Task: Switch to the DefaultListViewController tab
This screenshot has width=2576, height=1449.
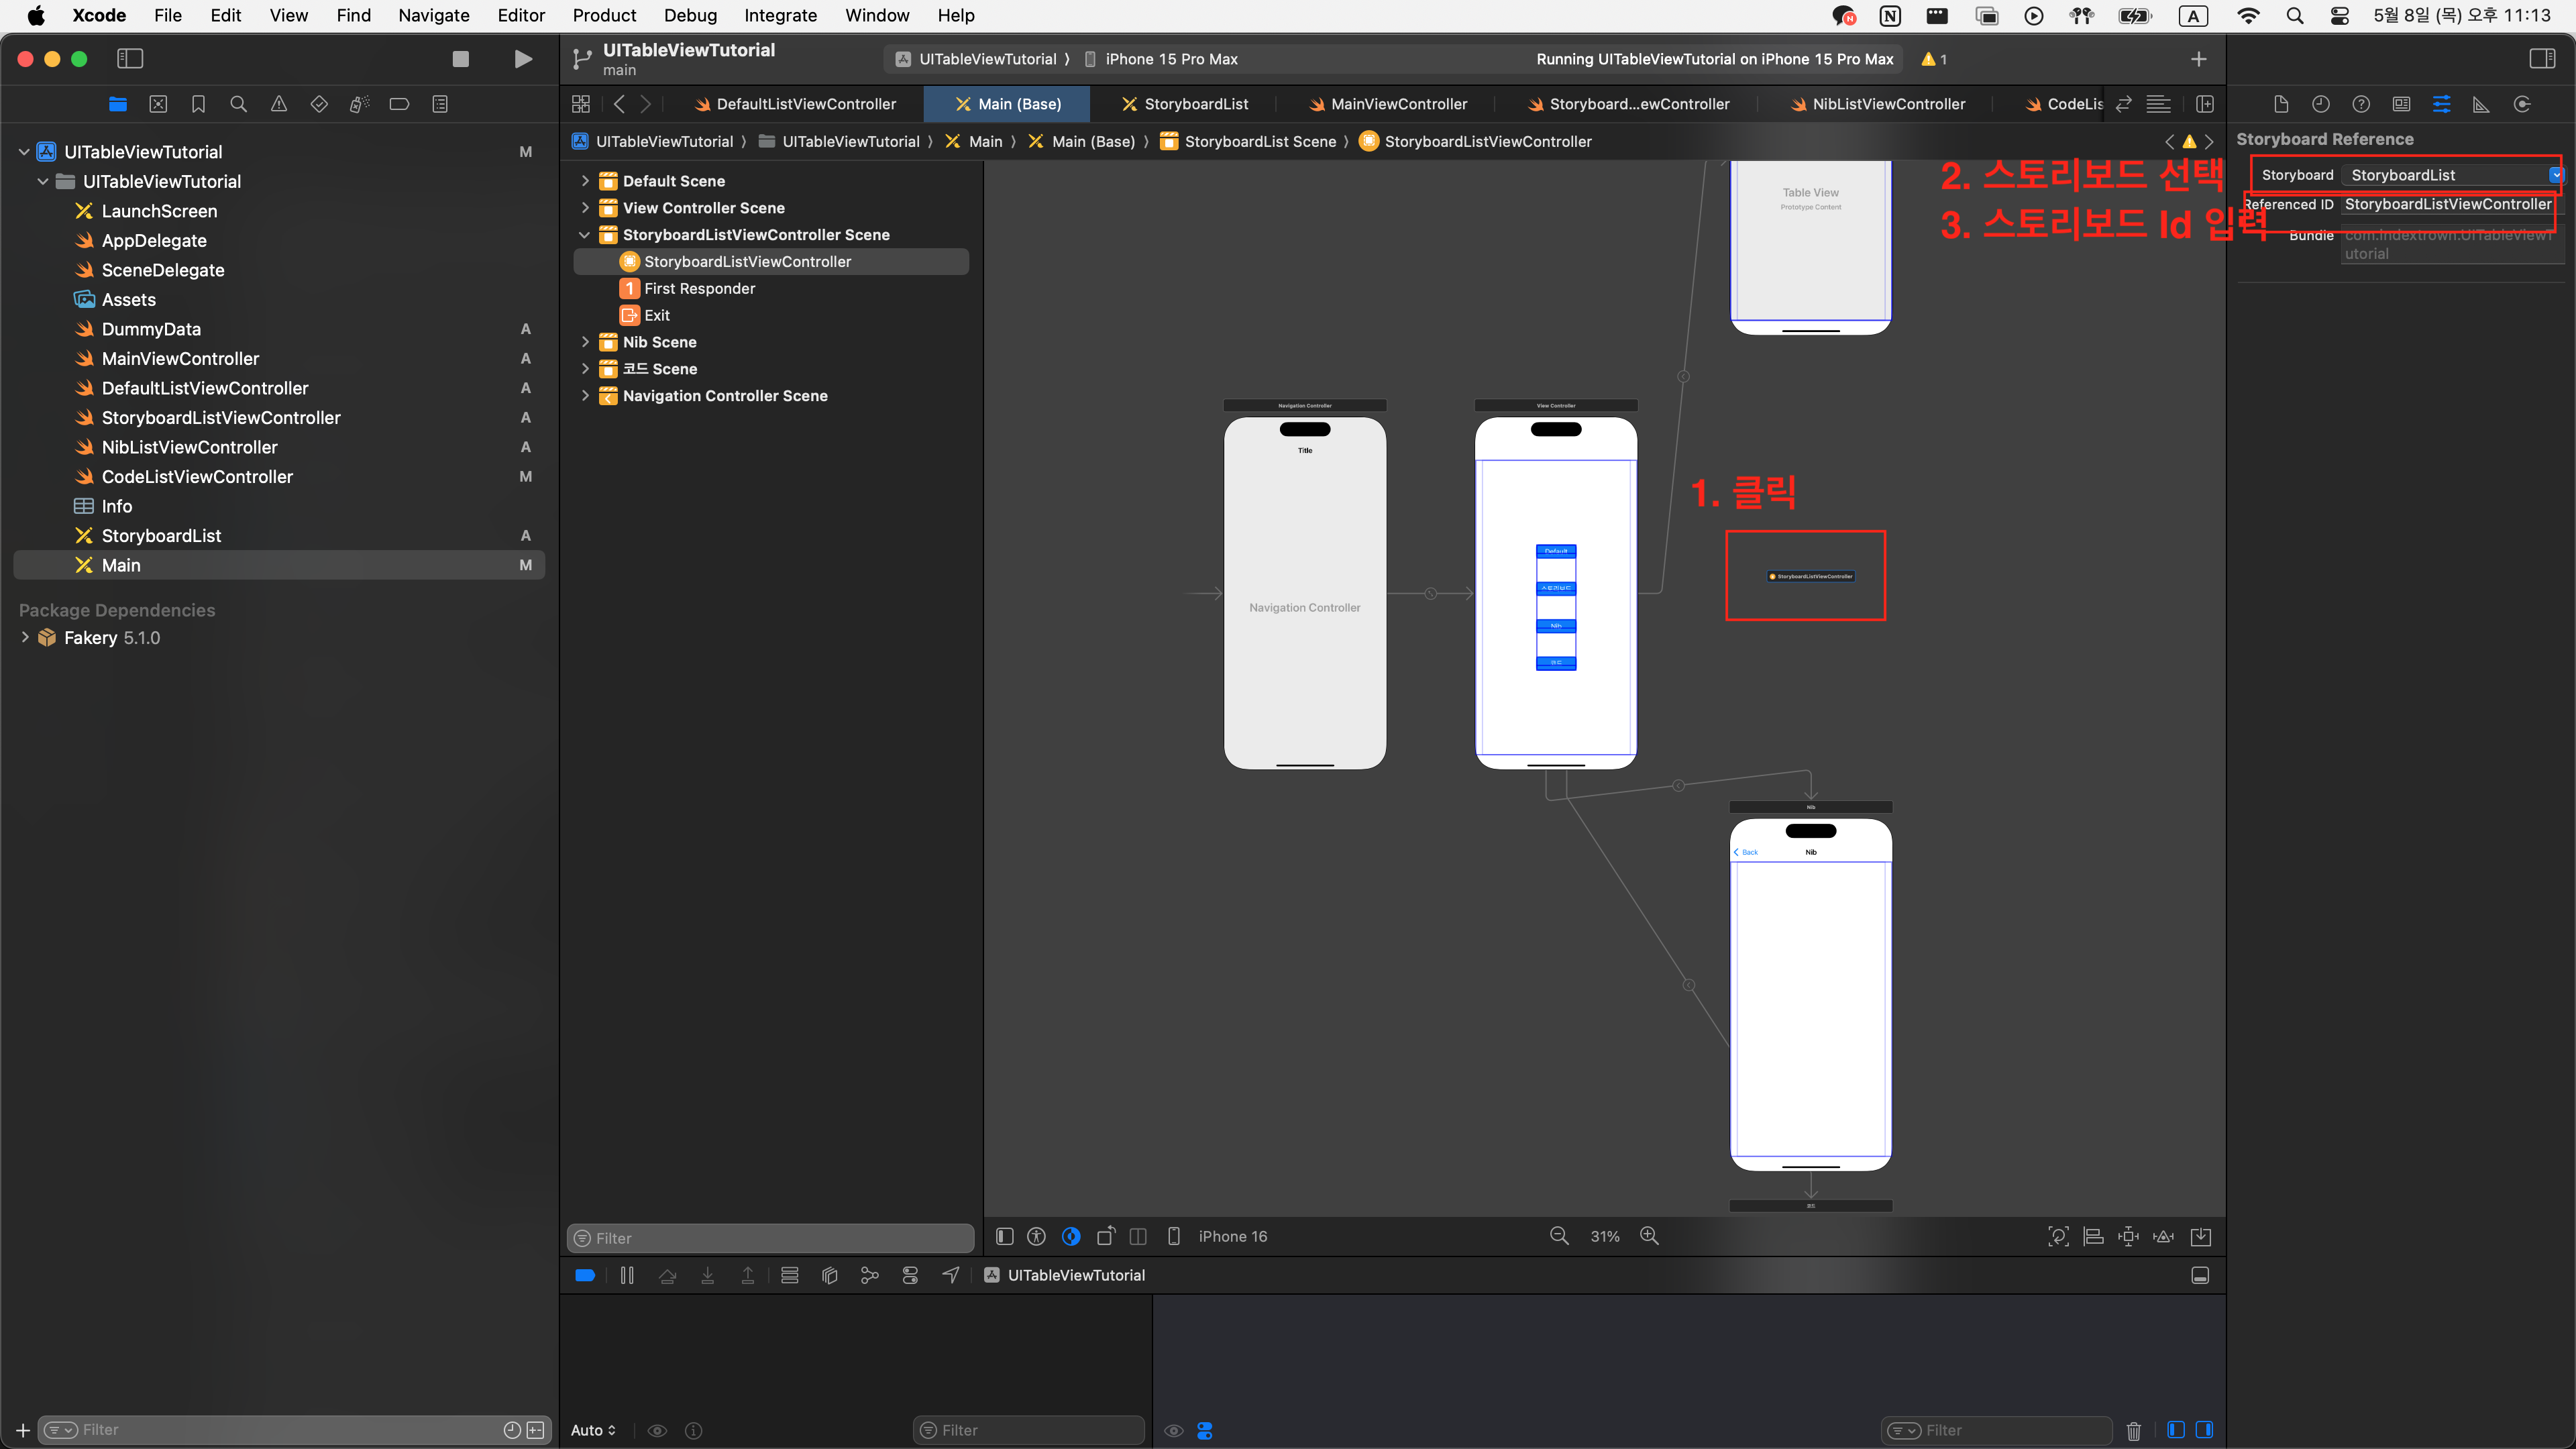Action: tap(796, 104)
